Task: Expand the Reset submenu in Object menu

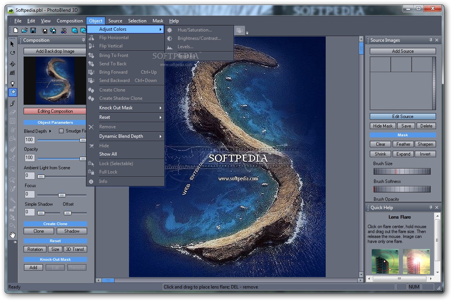Action: (x=126, y=117)
